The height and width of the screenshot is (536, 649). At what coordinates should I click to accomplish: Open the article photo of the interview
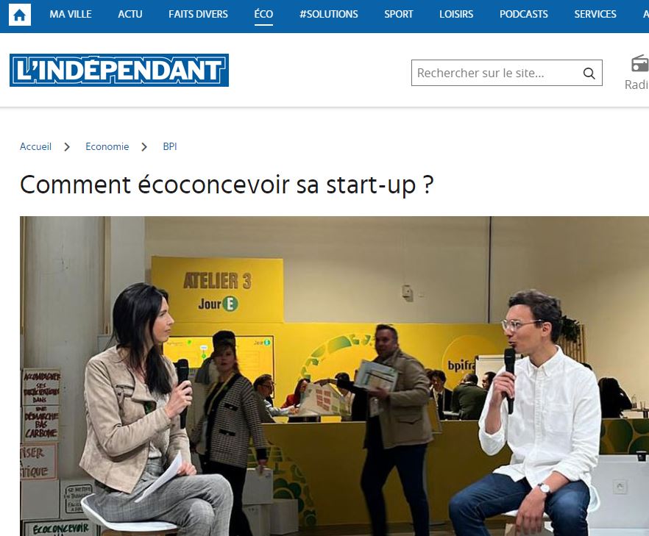(334, 376)
